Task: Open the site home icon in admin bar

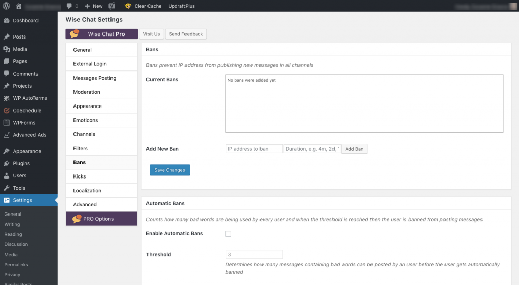Action: (19, 6)
